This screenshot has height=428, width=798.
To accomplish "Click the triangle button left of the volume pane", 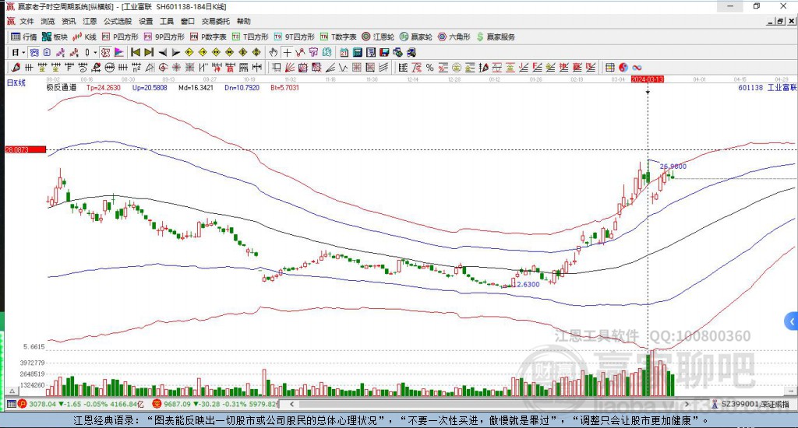I will pos(12,391).
